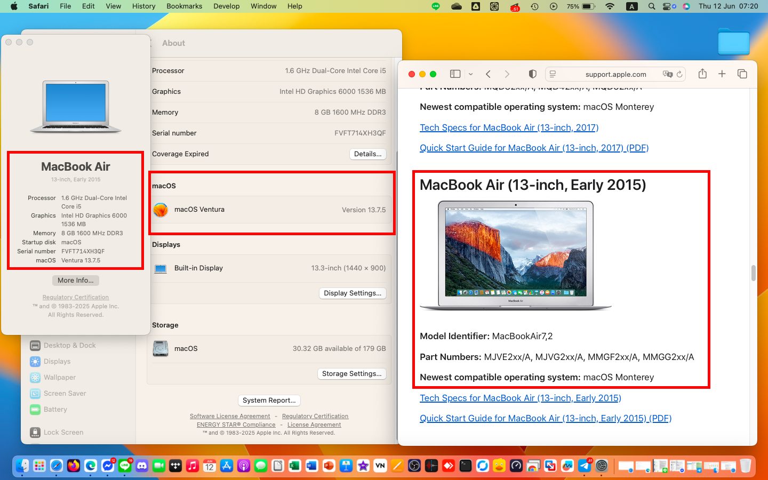Click the Details... button for Coverage Expired
The height and width of the screenshot is (480, 768).
coord(367,154)
